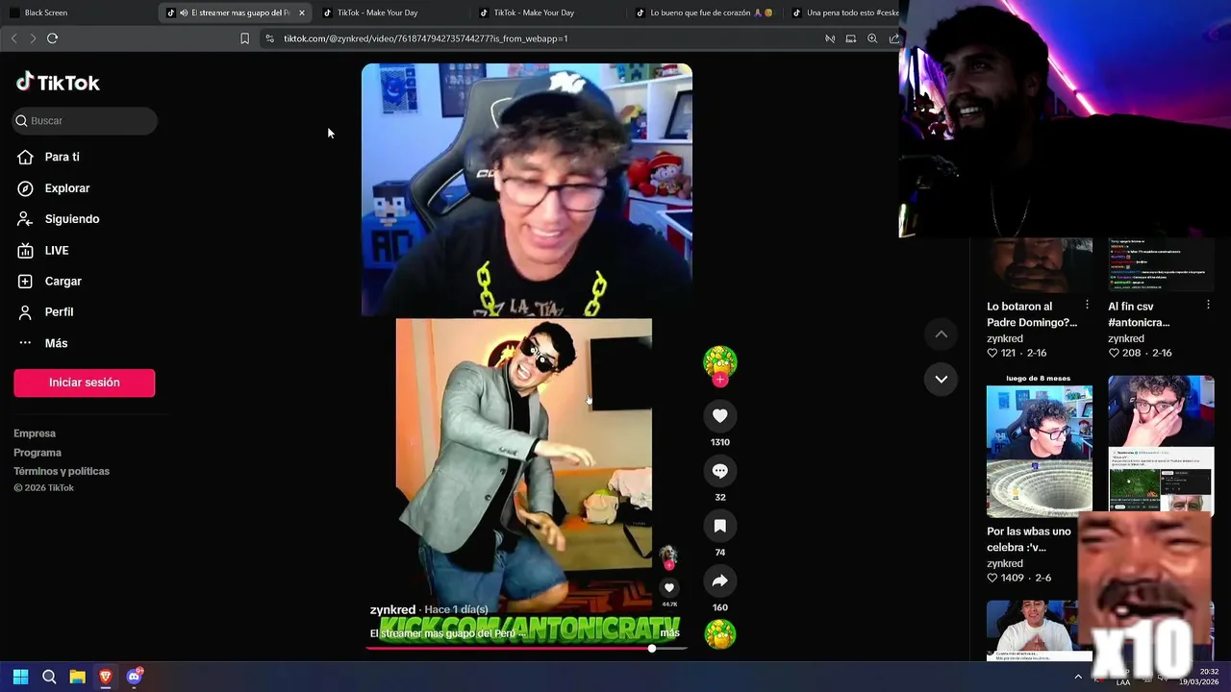Switch to Black Screen browser tab

click(x=79, y=12)
